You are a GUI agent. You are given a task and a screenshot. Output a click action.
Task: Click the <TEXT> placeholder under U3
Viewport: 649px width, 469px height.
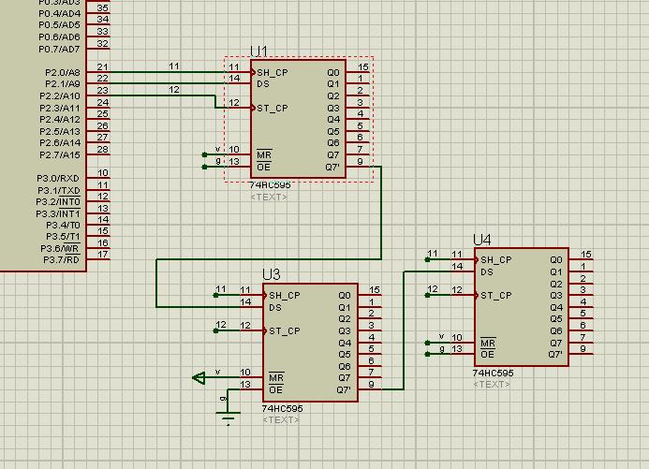tap(281, 420)
